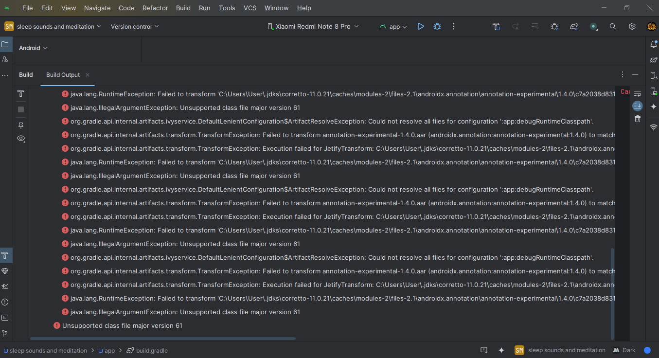Toggle scroll to end of output
Image resolution: width=659 pixels, height=358 pixels.
tap(638, 106)
